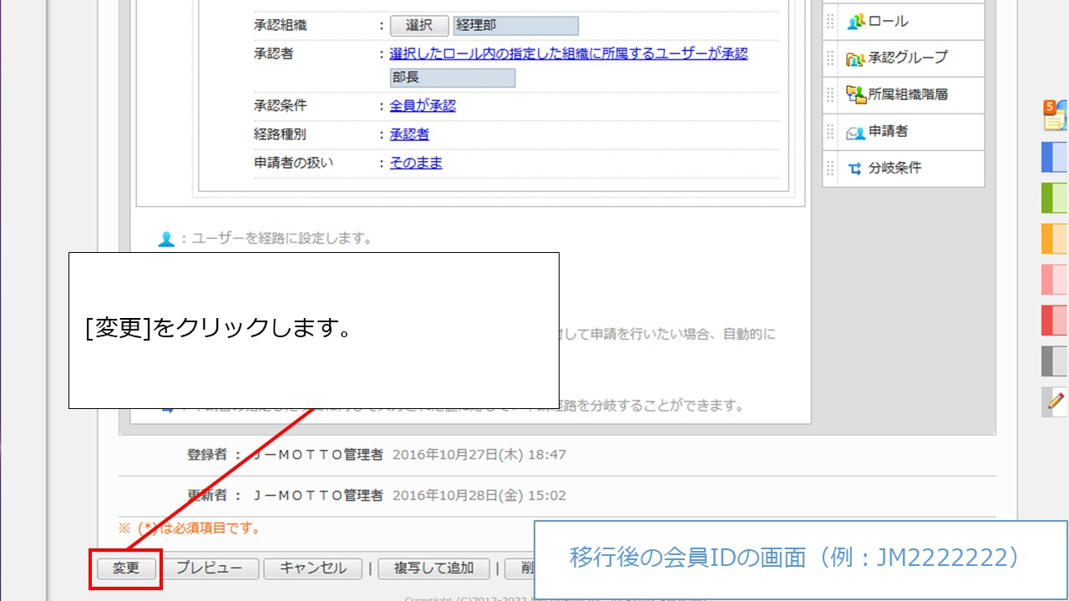Click the 変更 button
The image size is (1069, 601).
pyautogui.click(x=126, y=568)
